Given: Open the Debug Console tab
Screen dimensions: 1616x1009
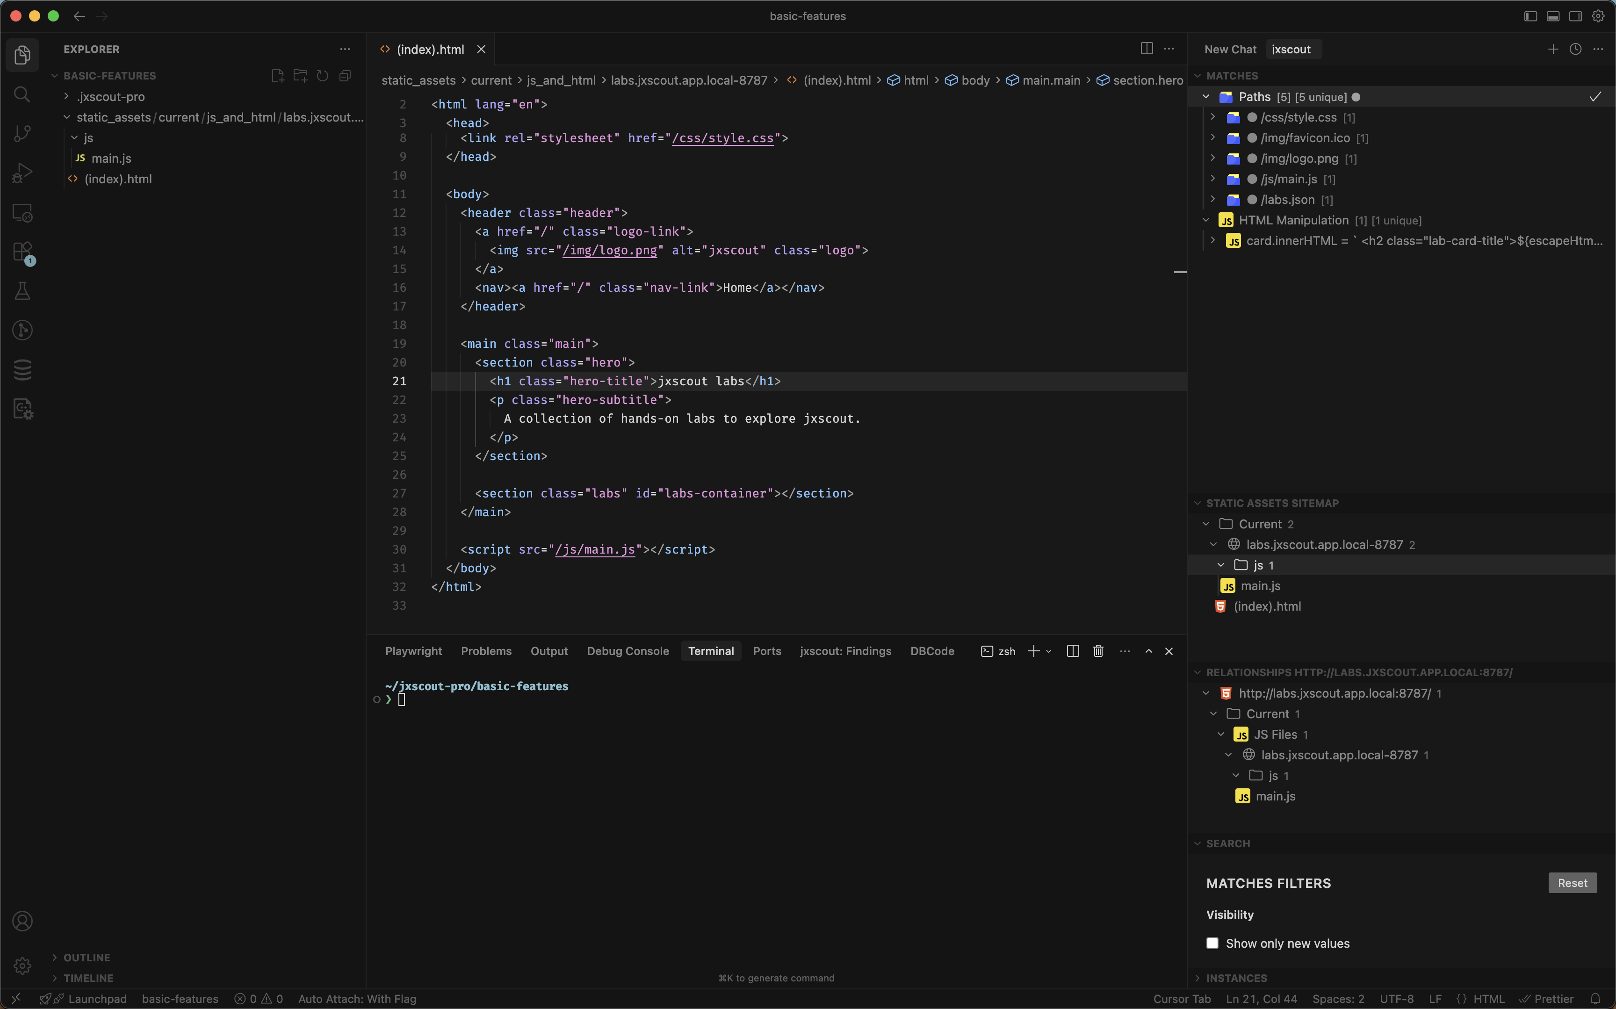Looking at the screenshot, I should [x=628, y=651].
